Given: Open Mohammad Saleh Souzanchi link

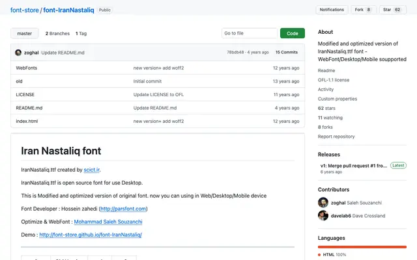Looking at the screenshot, I should 108,222.
